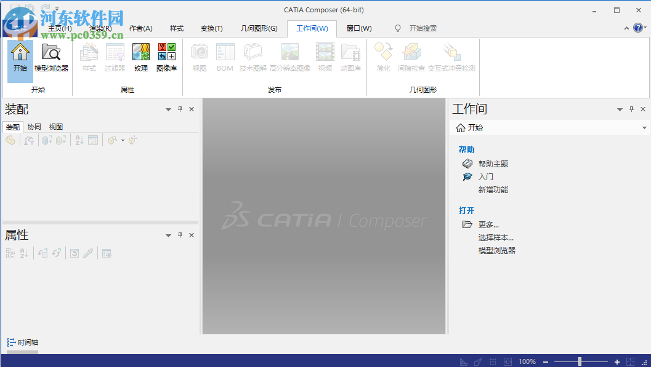Click the 视图 (Views) publishing icon
The image size is (651, 367).
198,57
